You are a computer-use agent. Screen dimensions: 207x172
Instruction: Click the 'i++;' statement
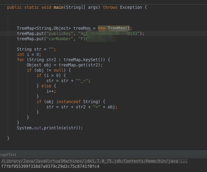tap(51, 91)
